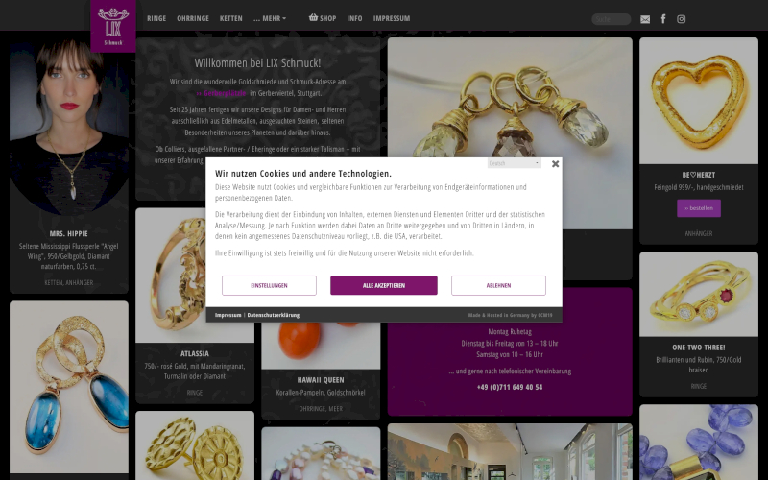The height and width of the screenshot is (480, 768).
Task: Expand the language dropdown Deutsch
Action: pyautogui.click(x=515, y=163)
